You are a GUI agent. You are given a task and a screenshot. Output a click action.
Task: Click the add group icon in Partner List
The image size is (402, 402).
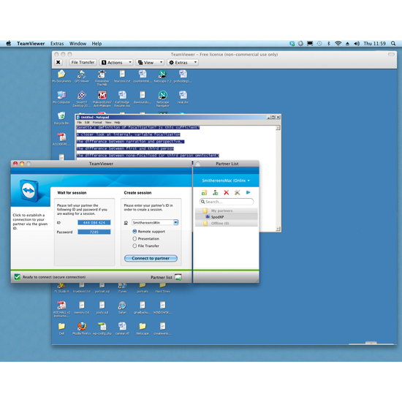(x=204, y=192)
